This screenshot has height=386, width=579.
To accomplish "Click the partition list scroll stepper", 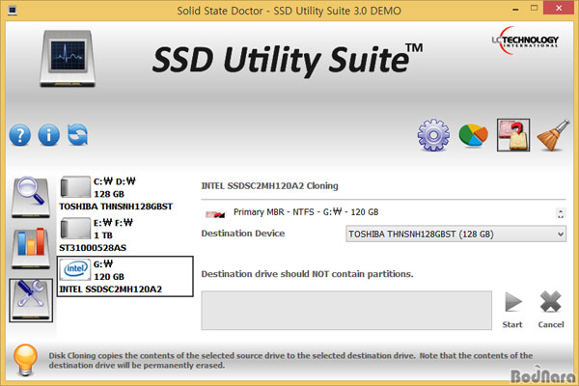I will tap(561, 213).
